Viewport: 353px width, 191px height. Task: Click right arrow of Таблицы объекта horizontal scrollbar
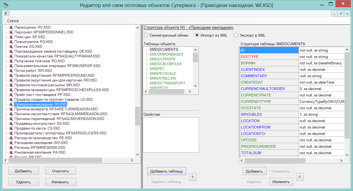(x=190, y=91)
